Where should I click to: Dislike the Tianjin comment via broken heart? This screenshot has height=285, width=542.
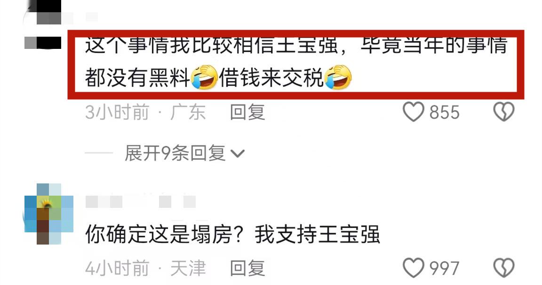click(503, 268)
